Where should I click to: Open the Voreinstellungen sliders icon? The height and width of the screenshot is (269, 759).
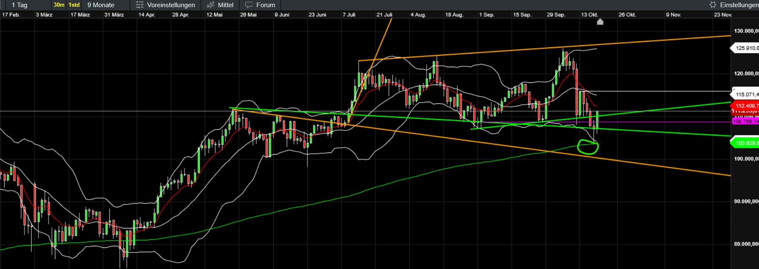tap(139, 5)
